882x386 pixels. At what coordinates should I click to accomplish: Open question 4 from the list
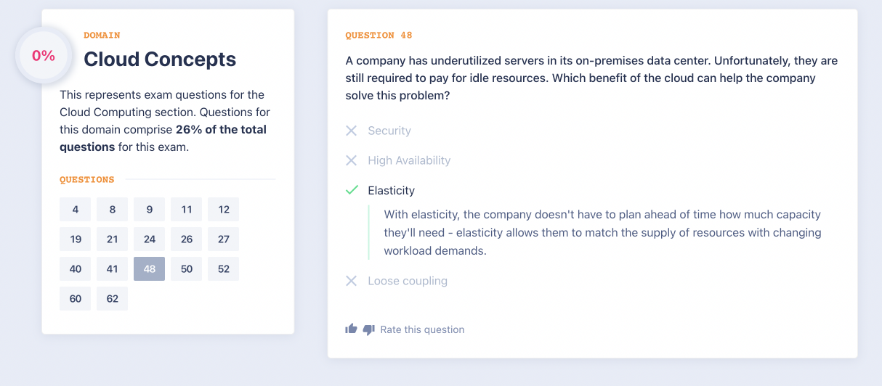[x=76, y=210]
